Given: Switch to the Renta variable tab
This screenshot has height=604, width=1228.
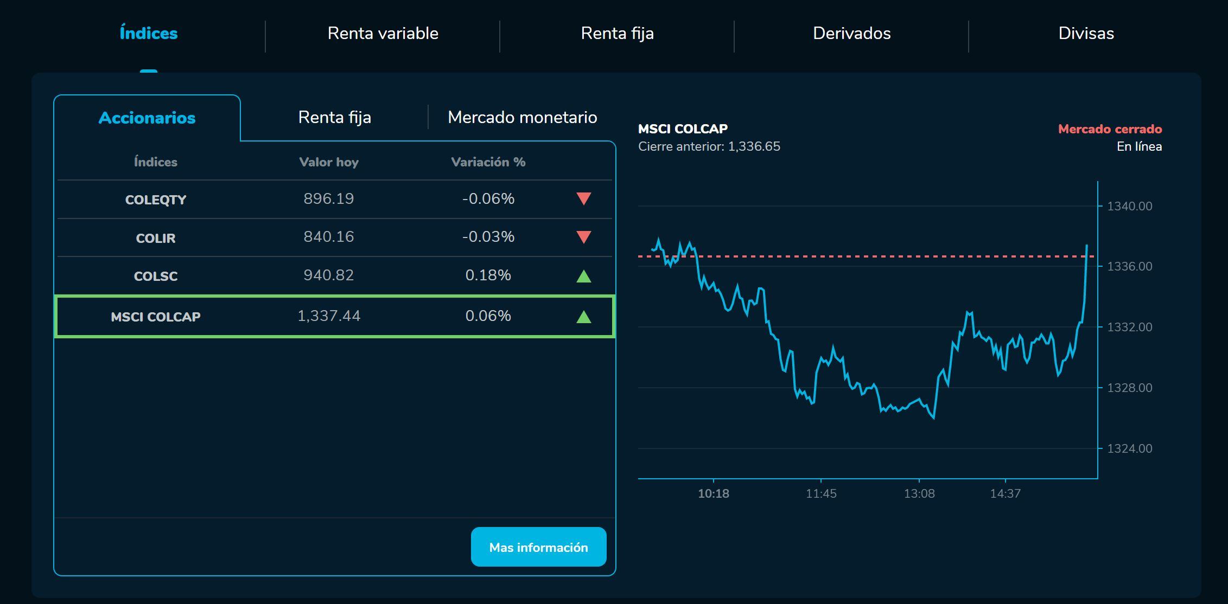Looking at the screenshot, I should (x=383, y=34).
